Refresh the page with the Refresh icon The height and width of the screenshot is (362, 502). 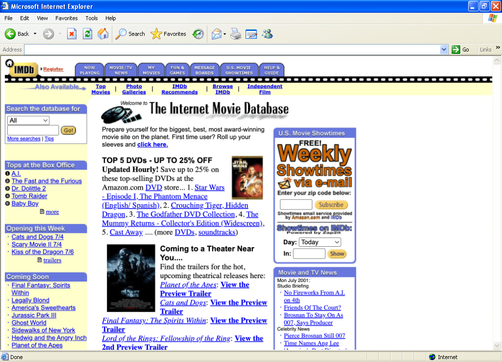coord(87,34)
